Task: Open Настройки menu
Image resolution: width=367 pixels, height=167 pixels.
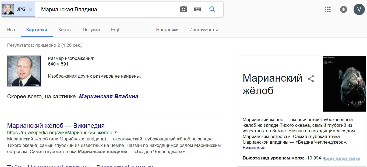Action: tap(167, 30)
